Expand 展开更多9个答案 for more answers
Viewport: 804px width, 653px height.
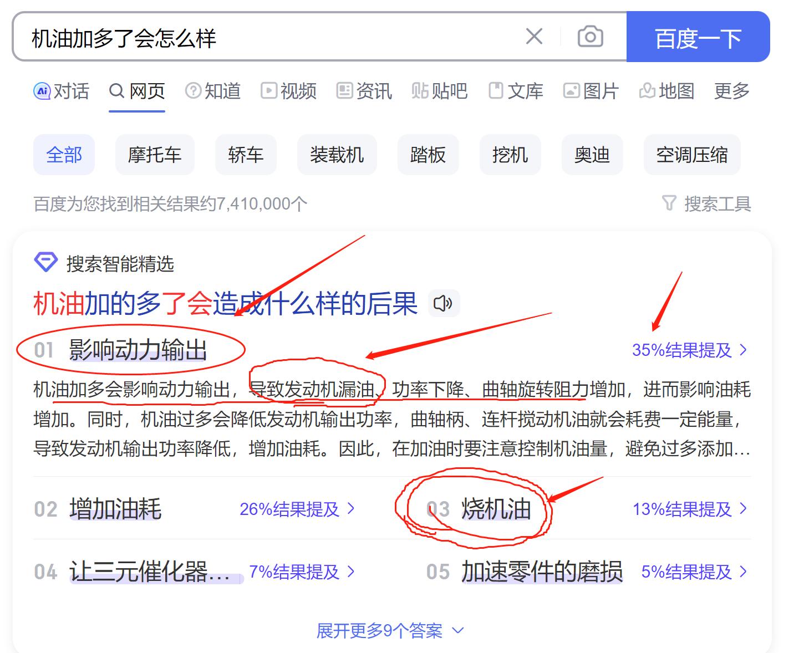coord(389,630)
